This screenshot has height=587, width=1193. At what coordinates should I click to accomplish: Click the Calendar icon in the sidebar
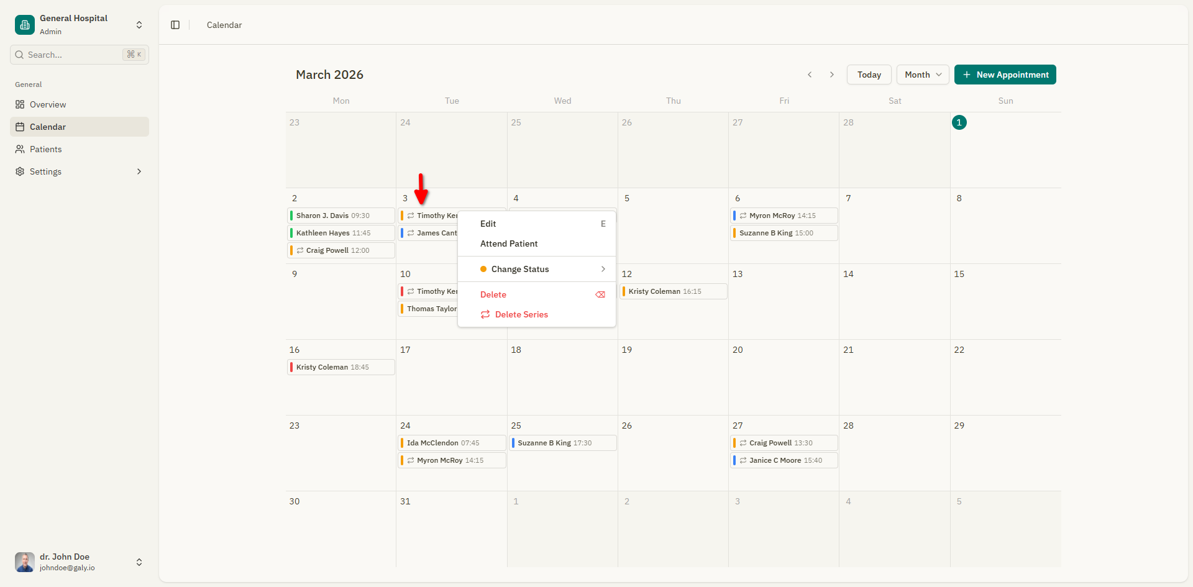[19, 127]
